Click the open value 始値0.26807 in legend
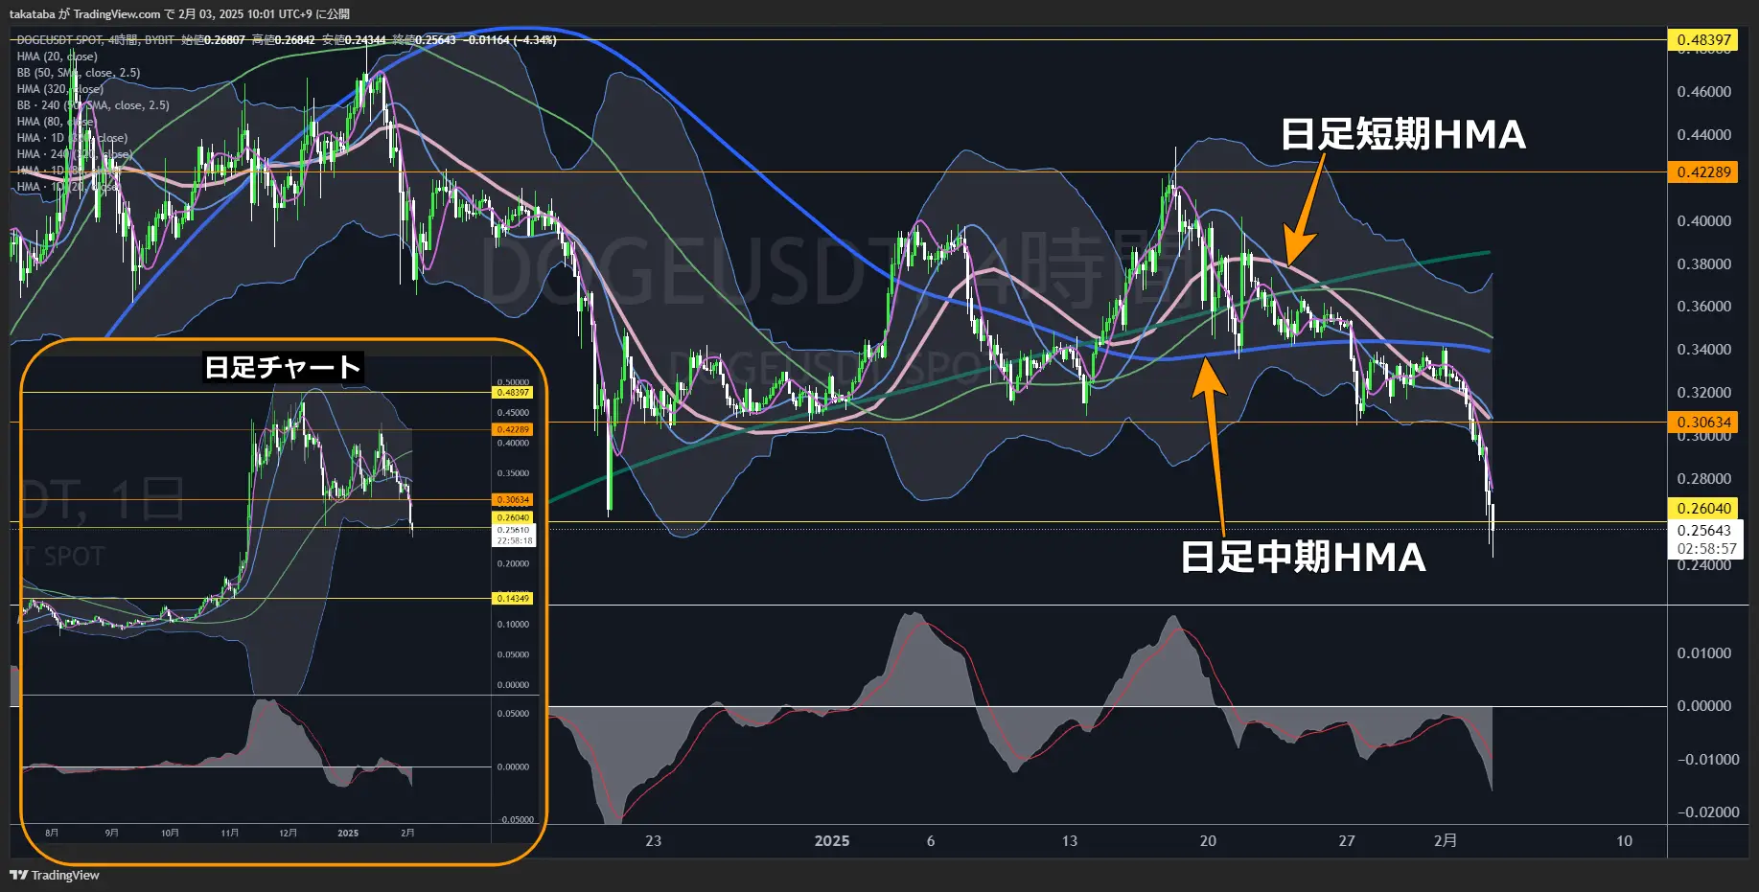 point(213,40)
